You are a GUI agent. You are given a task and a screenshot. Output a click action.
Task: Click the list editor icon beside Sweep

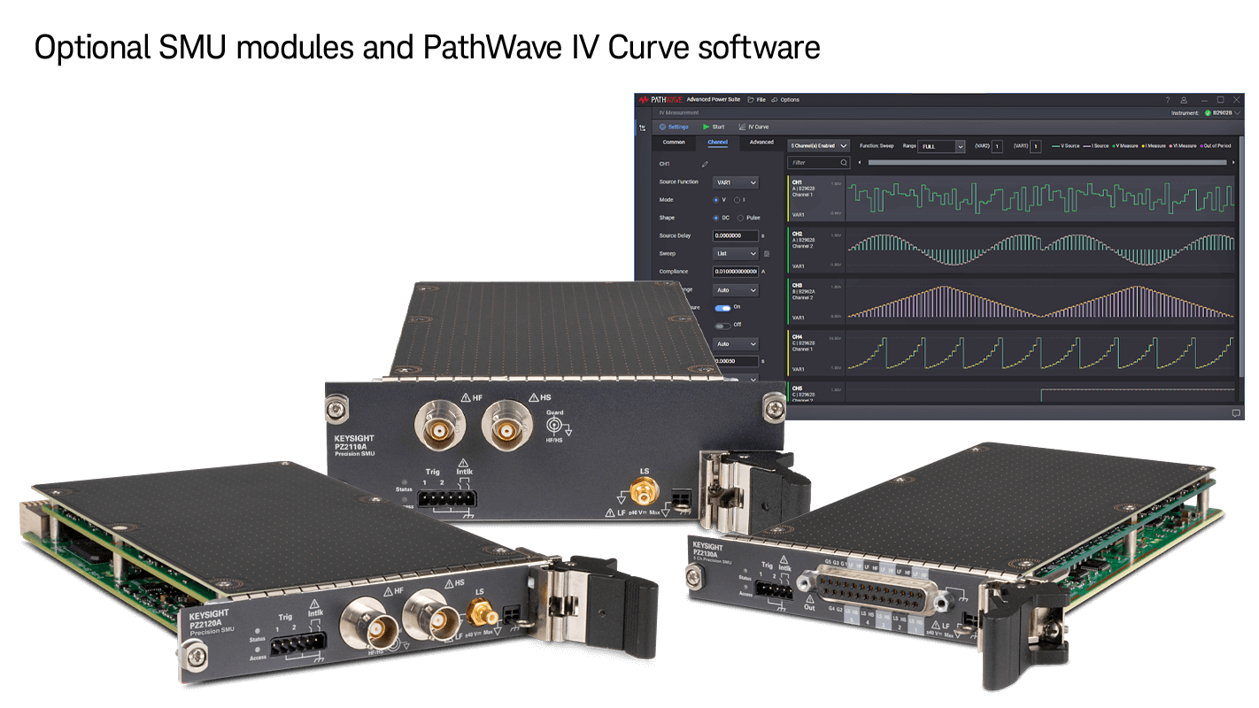[767, 254]
